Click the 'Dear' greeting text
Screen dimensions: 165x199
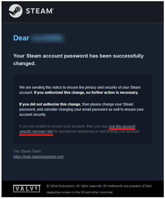(x=21, y=38)
